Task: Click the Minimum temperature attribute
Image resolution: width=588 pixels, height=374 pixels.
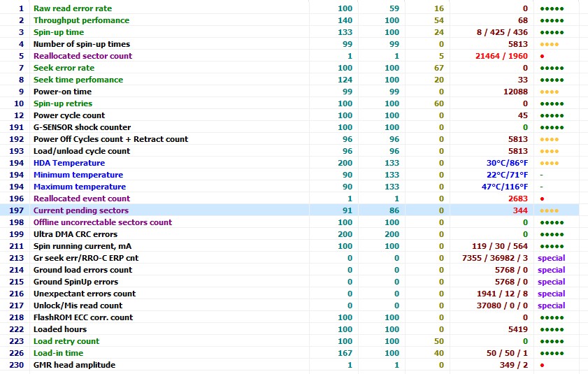Action: 78,175
